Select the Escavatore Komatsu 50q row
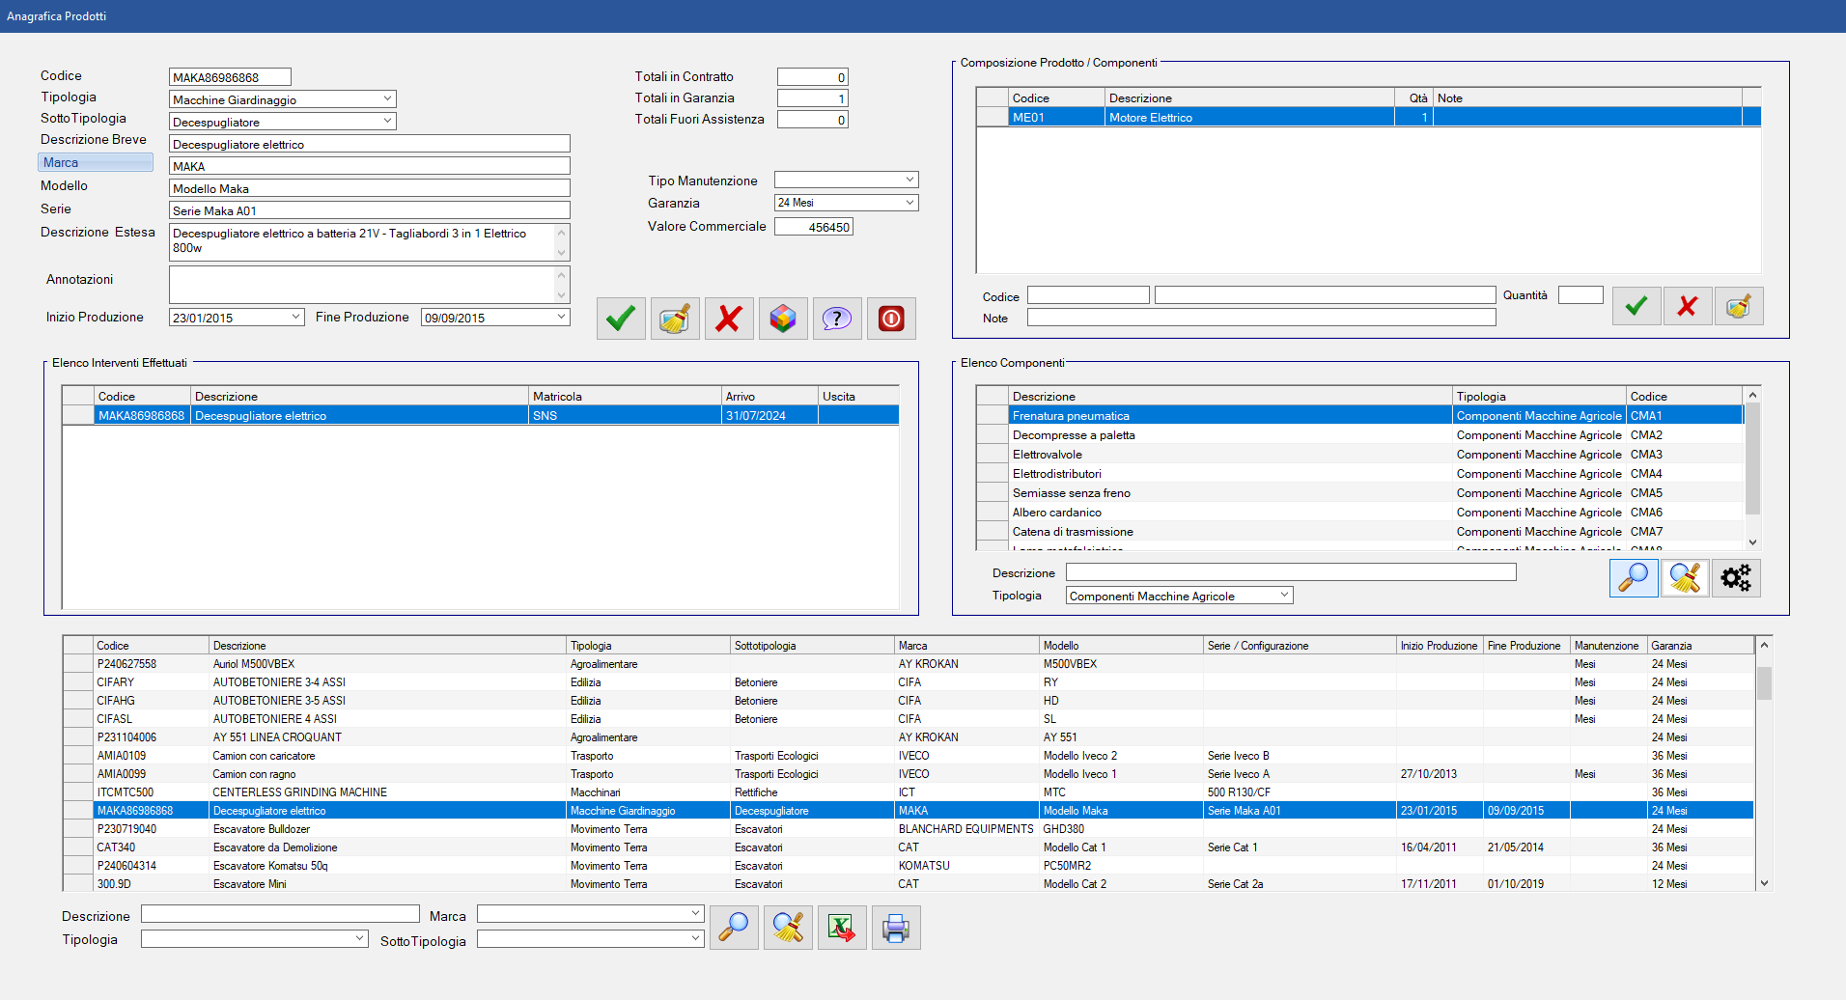The image size is (1846, 1000). tap(270, 866)
